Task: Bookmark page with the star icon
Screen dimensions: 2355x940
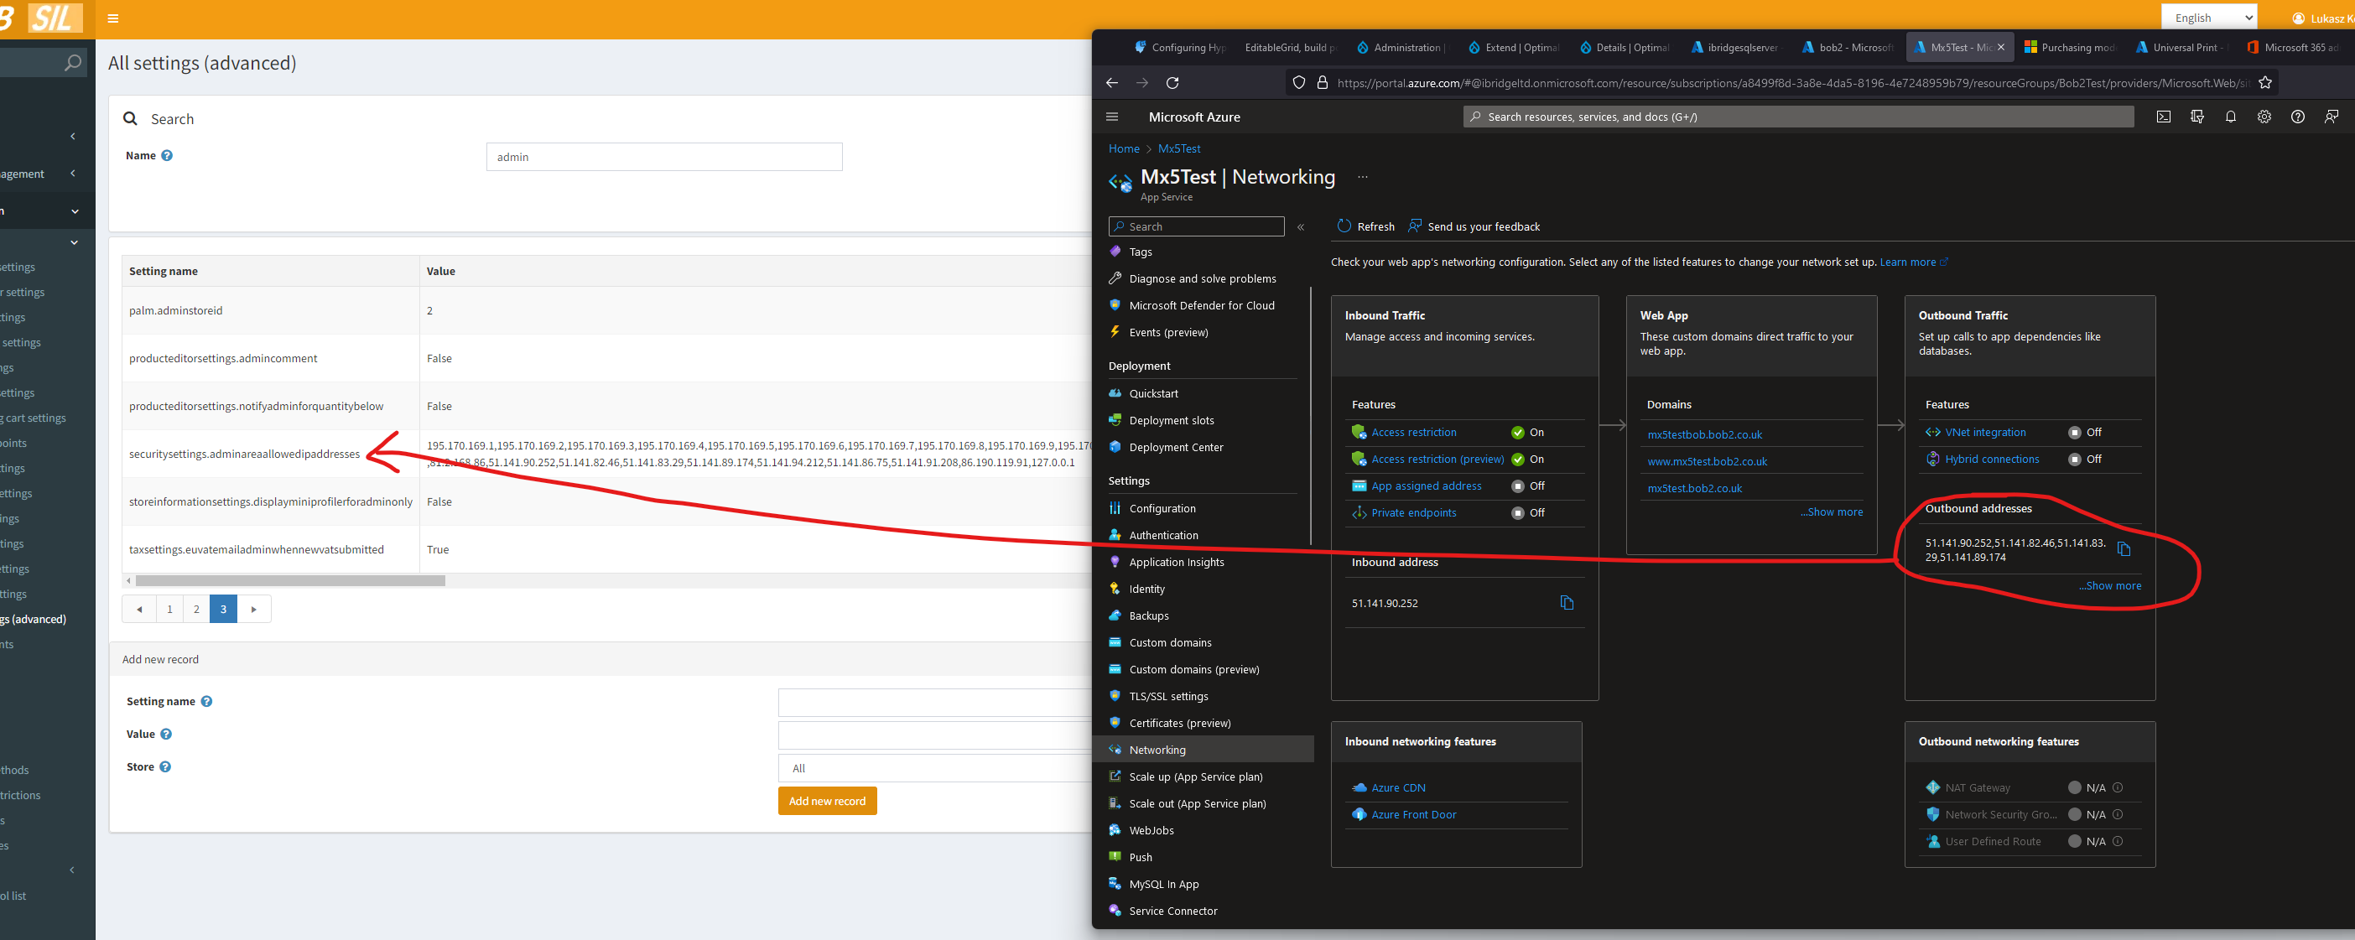Action: click(x=2264, y=83)
